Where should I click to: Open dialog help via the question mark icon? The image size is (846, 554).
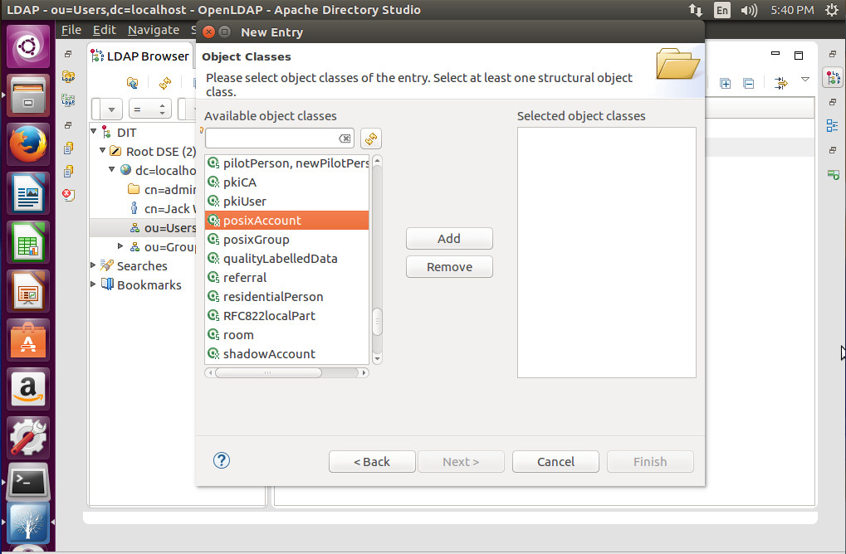coord(221,461)
